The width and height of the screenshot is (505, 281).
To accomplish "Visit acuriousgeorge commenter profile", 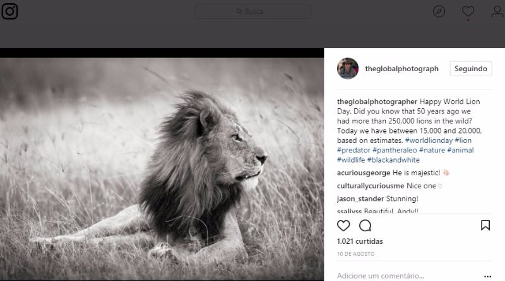I will coord(364,173).
